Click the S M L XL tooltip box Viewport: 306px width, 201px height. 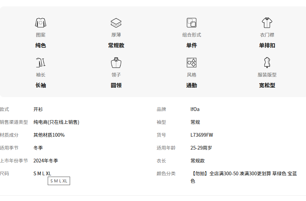[x=59, y=181]
